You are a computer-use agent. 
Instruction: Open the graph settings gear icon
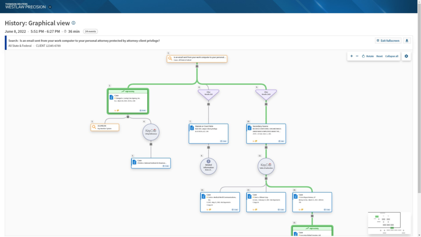[x=406, y=56]
